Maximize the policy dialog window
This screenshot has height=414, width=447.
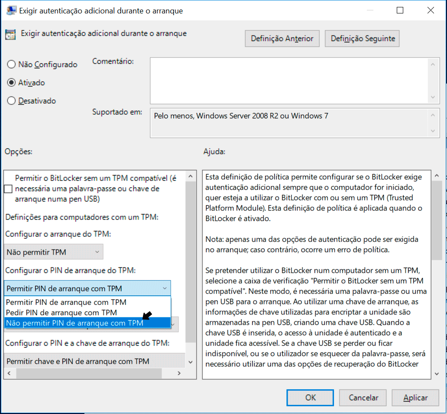point(400,10)
